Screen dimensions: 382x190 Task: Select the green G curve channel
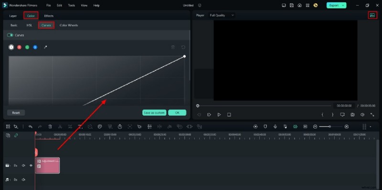click(27, 47)
